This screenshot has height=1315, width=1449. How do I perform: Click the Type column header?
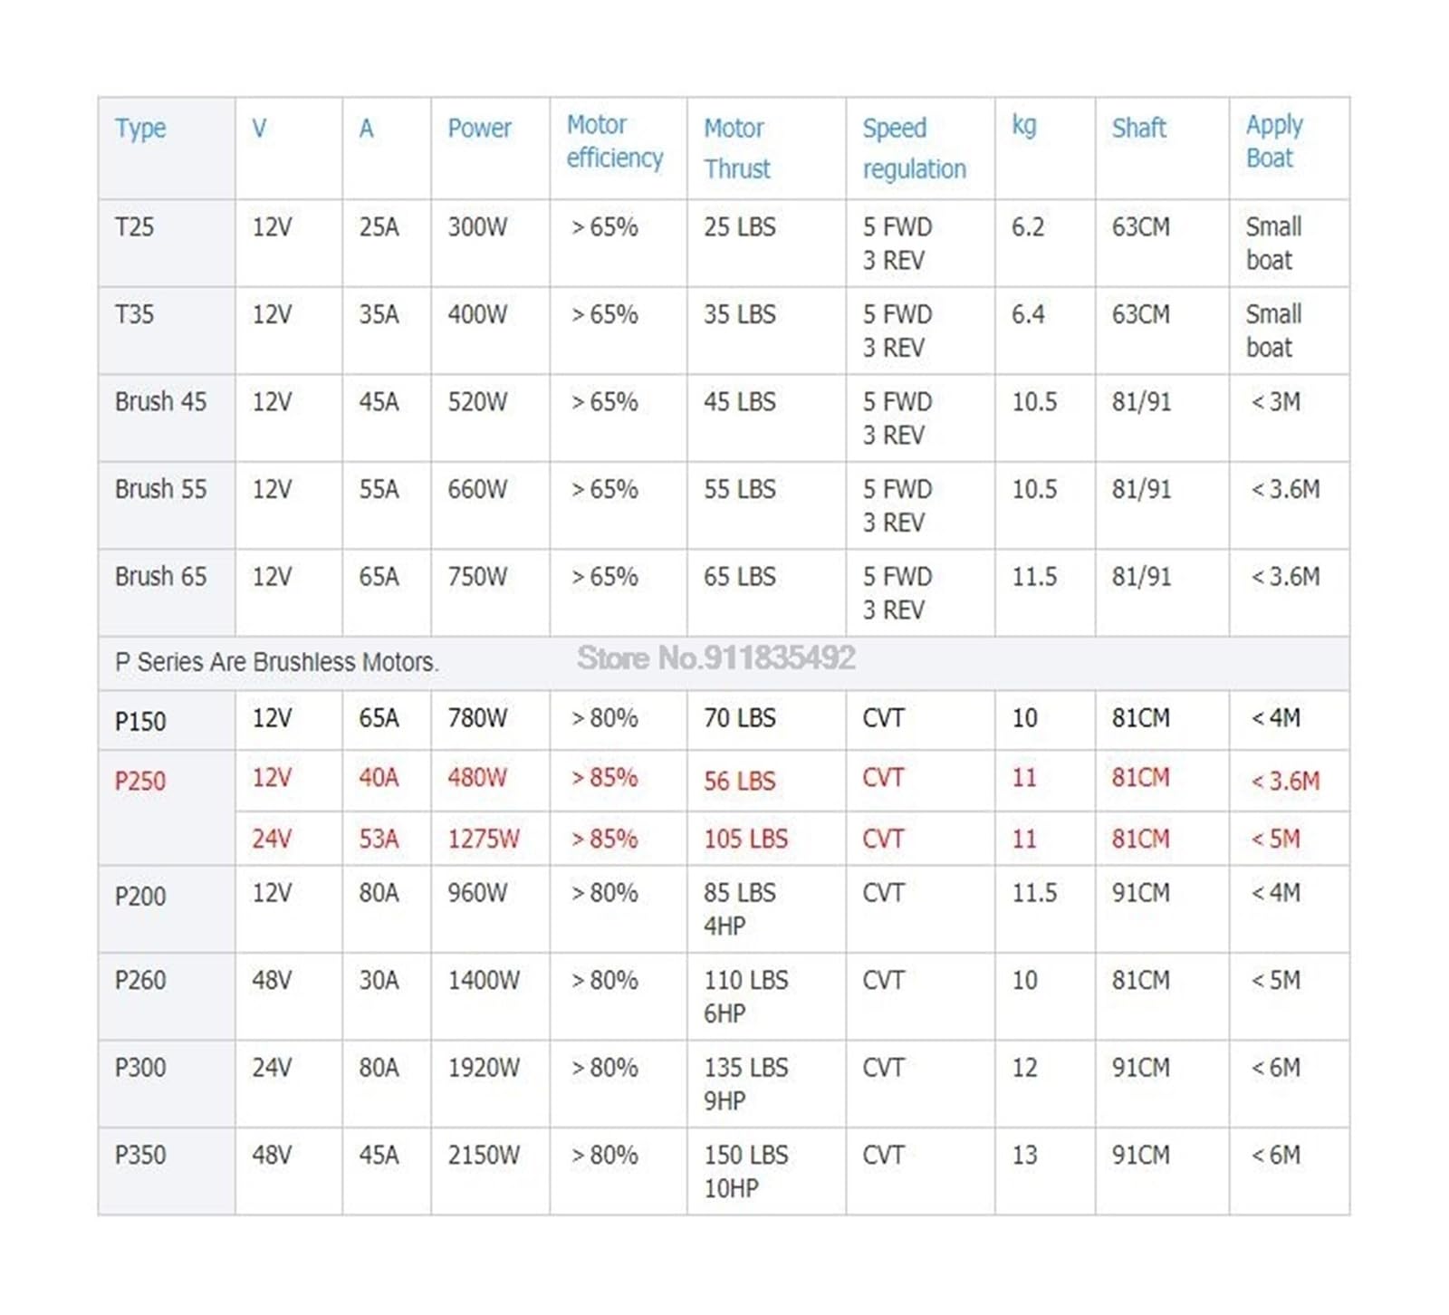pyautogui.click(x=140, y=129)
